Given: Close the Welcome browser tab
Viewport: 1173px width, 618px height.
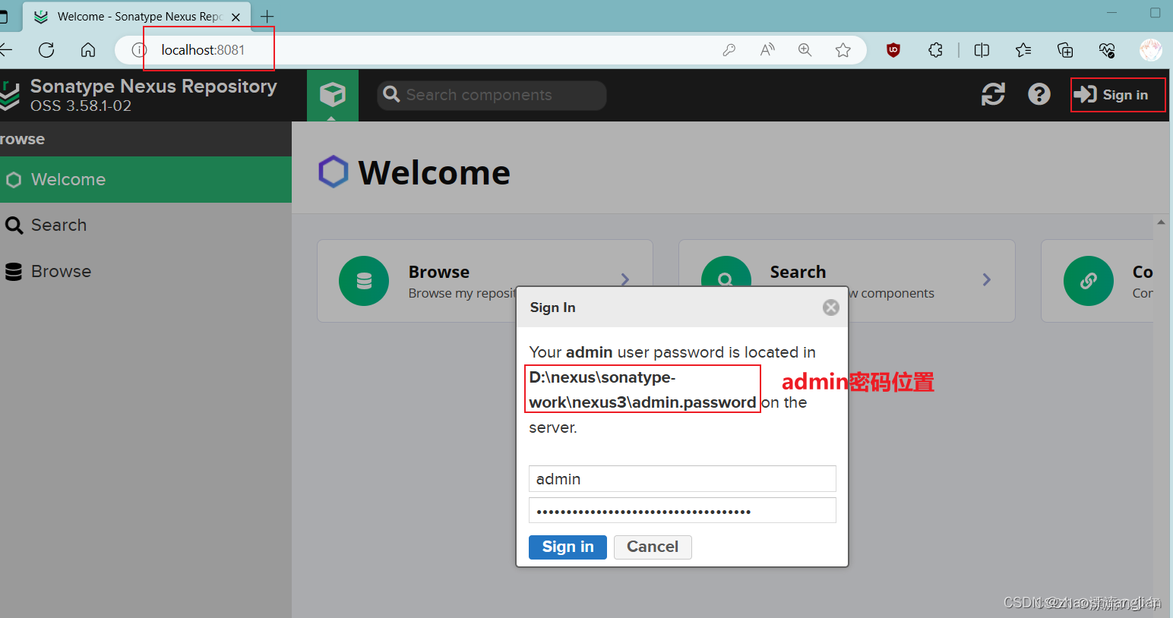Looking at the screenshot, I should coord(236,17).
